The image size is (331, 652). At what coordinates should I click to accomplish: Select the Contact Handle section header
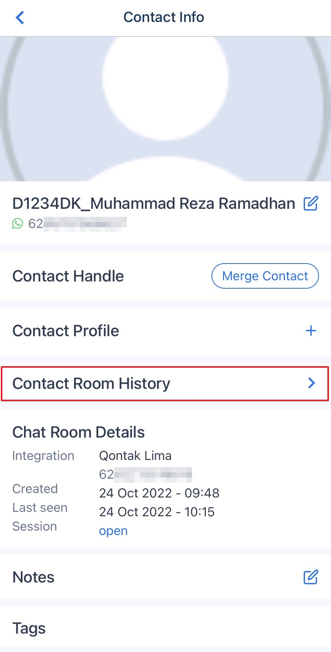[68, 276]
